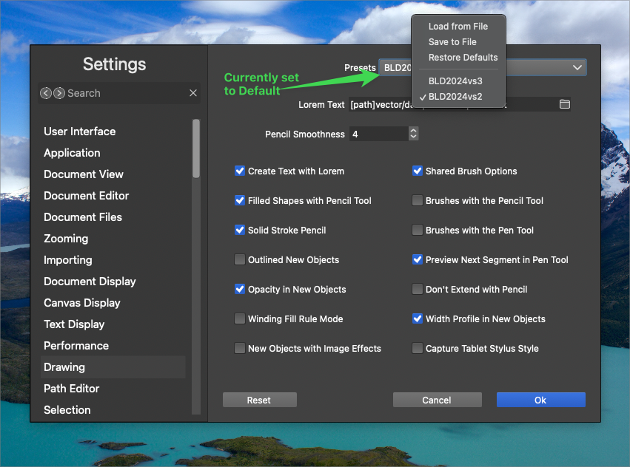Disable Shared Brush Options checkbox

[418, 171]
